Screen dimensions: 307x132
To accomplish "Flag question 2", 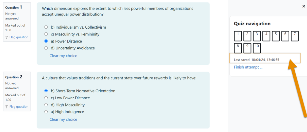I will [17, 107].
